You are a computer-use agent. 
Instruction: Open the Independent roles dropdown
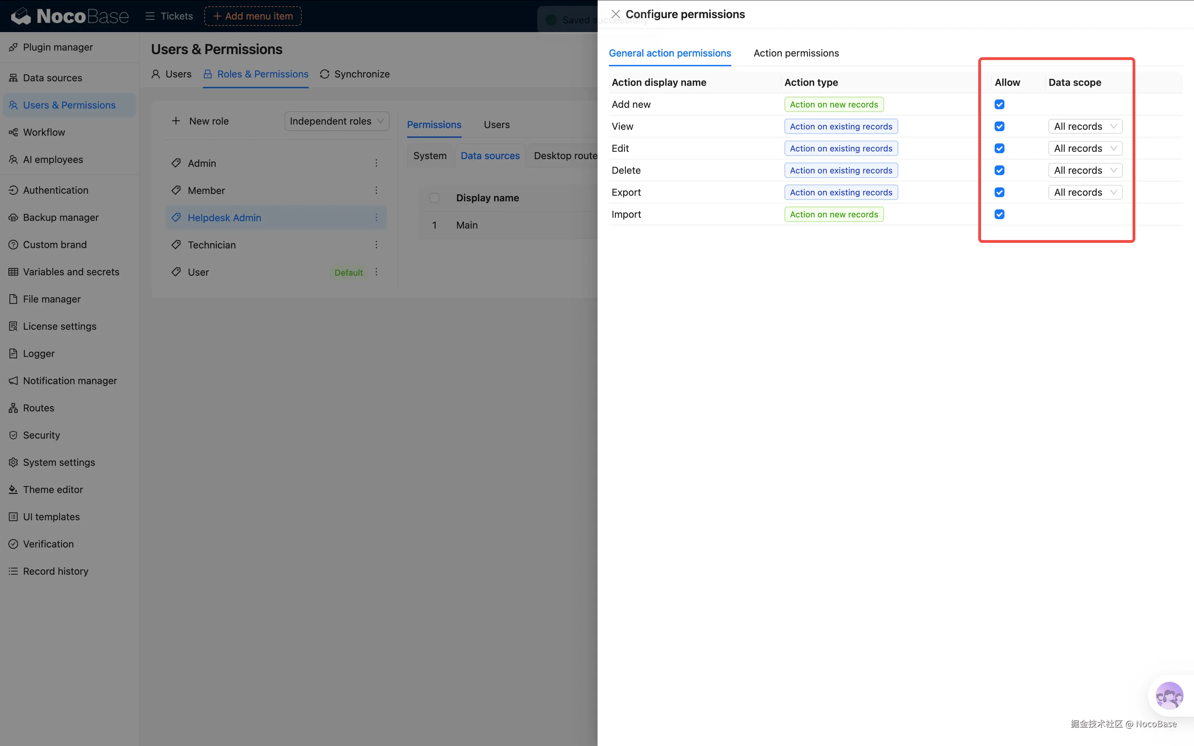[x=337, y=121]
